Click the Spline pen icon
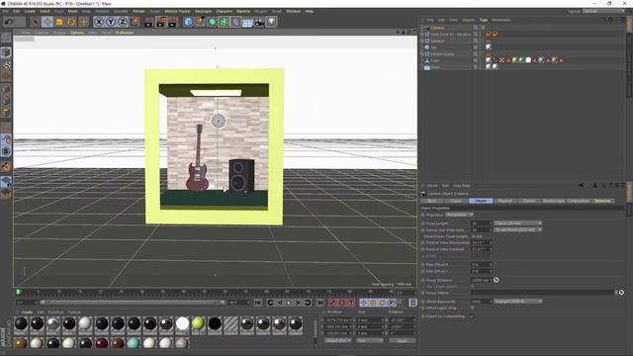The height and width of the screenshot is (356, 633). [200, 22]
